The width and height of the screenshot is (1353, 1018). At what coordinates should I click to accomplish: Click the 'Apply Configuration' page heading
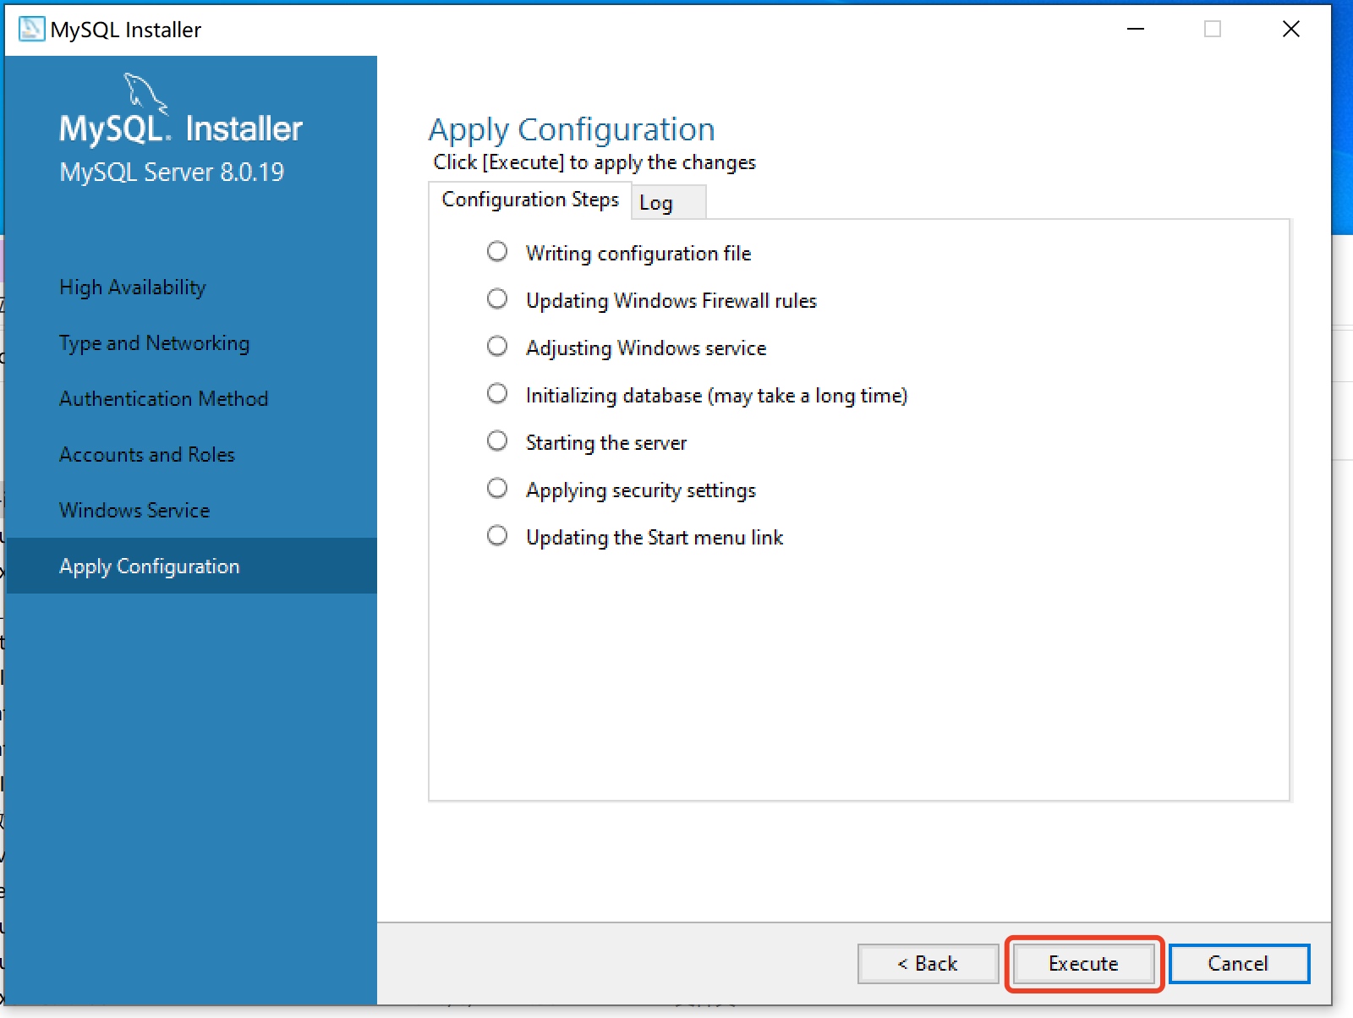(572, 130)
